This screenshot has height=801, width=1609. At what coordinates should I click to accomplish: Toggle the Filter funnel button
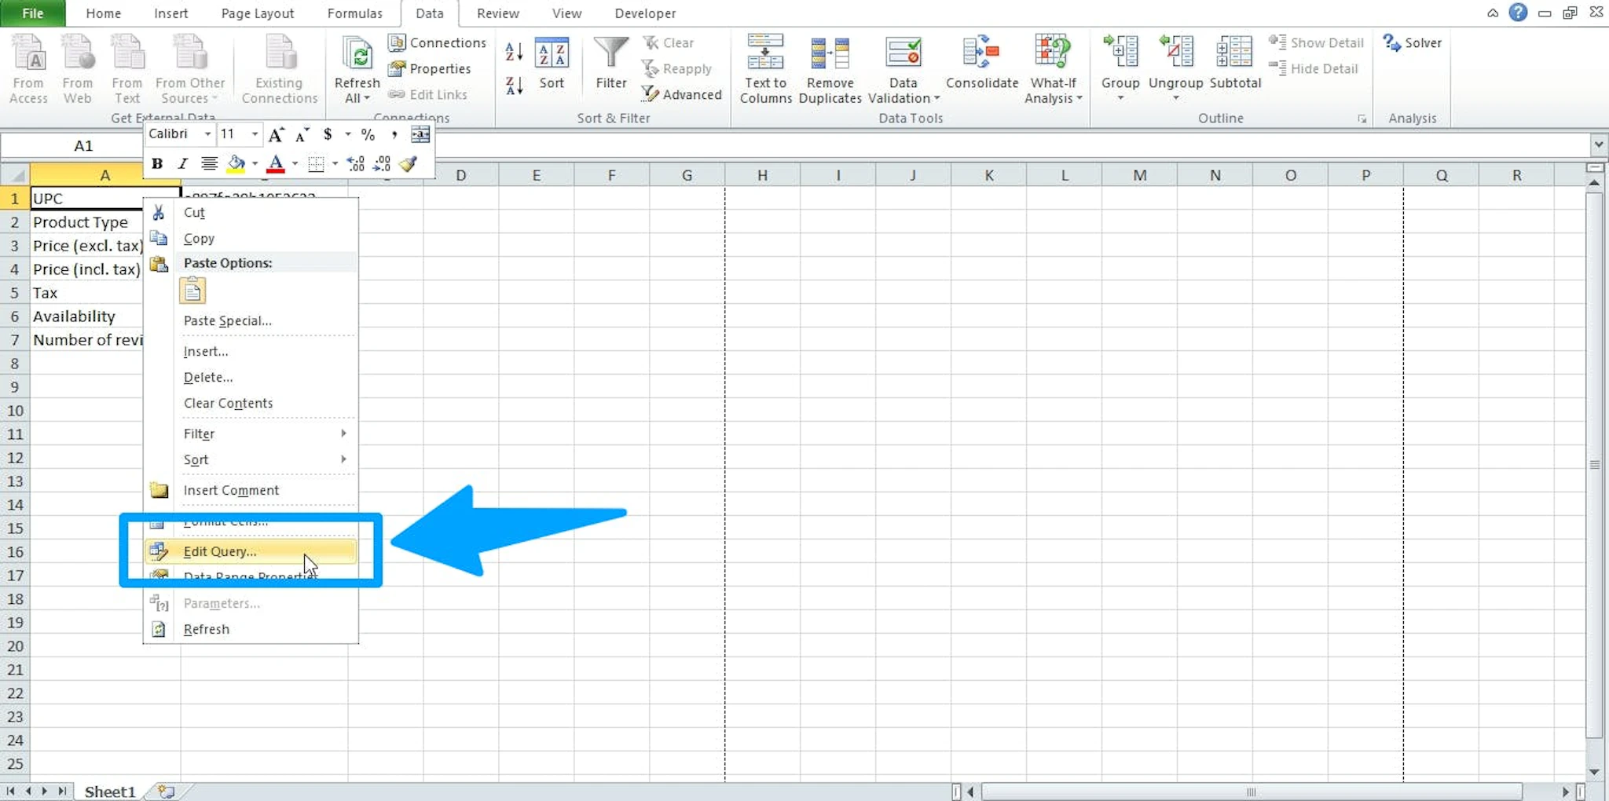tap(610, 64)
